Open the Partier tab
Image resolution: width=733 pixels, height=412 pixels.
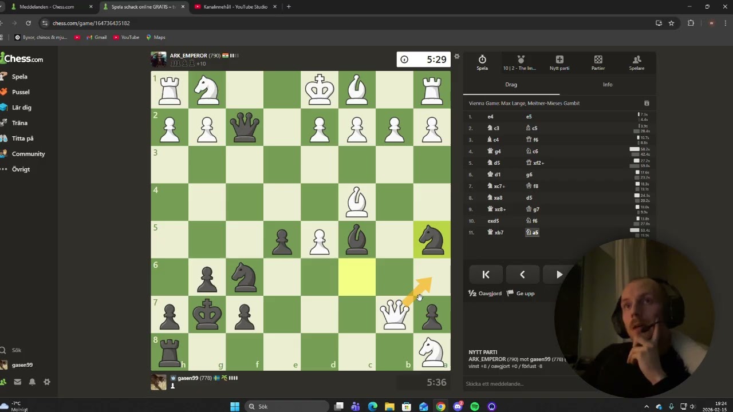tap(598, 63)
